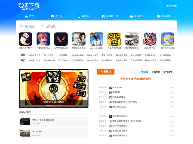The width and height of the screenshot is (193, 144).
Task: Open 精品推荐 thumbnail for 演义三国叠
Action: pyautogui.click(x=25, y=133)
